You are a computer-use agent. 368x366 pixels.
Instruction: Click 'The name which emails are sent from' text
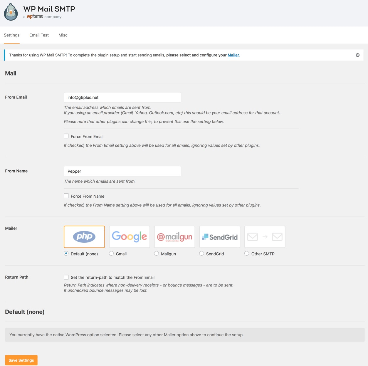pos(100,181)
